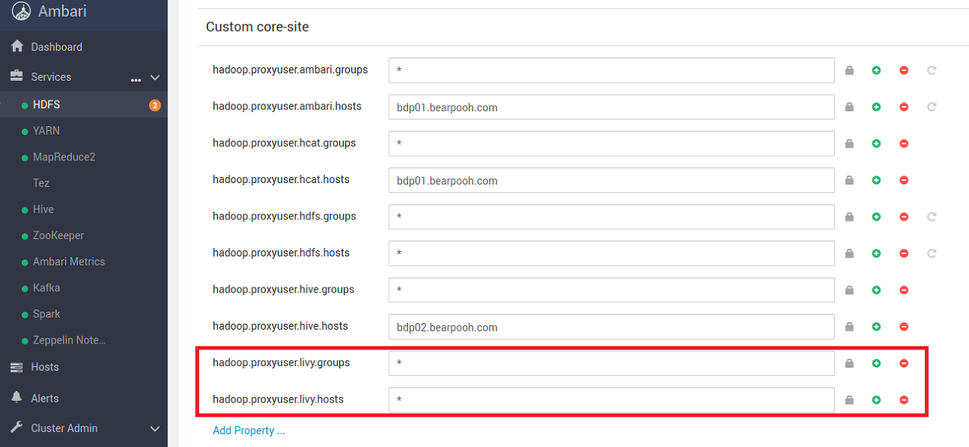Click green plus icon for hadoop.proxyuser.hdfs.groups
969x447 pixels.
877,217
